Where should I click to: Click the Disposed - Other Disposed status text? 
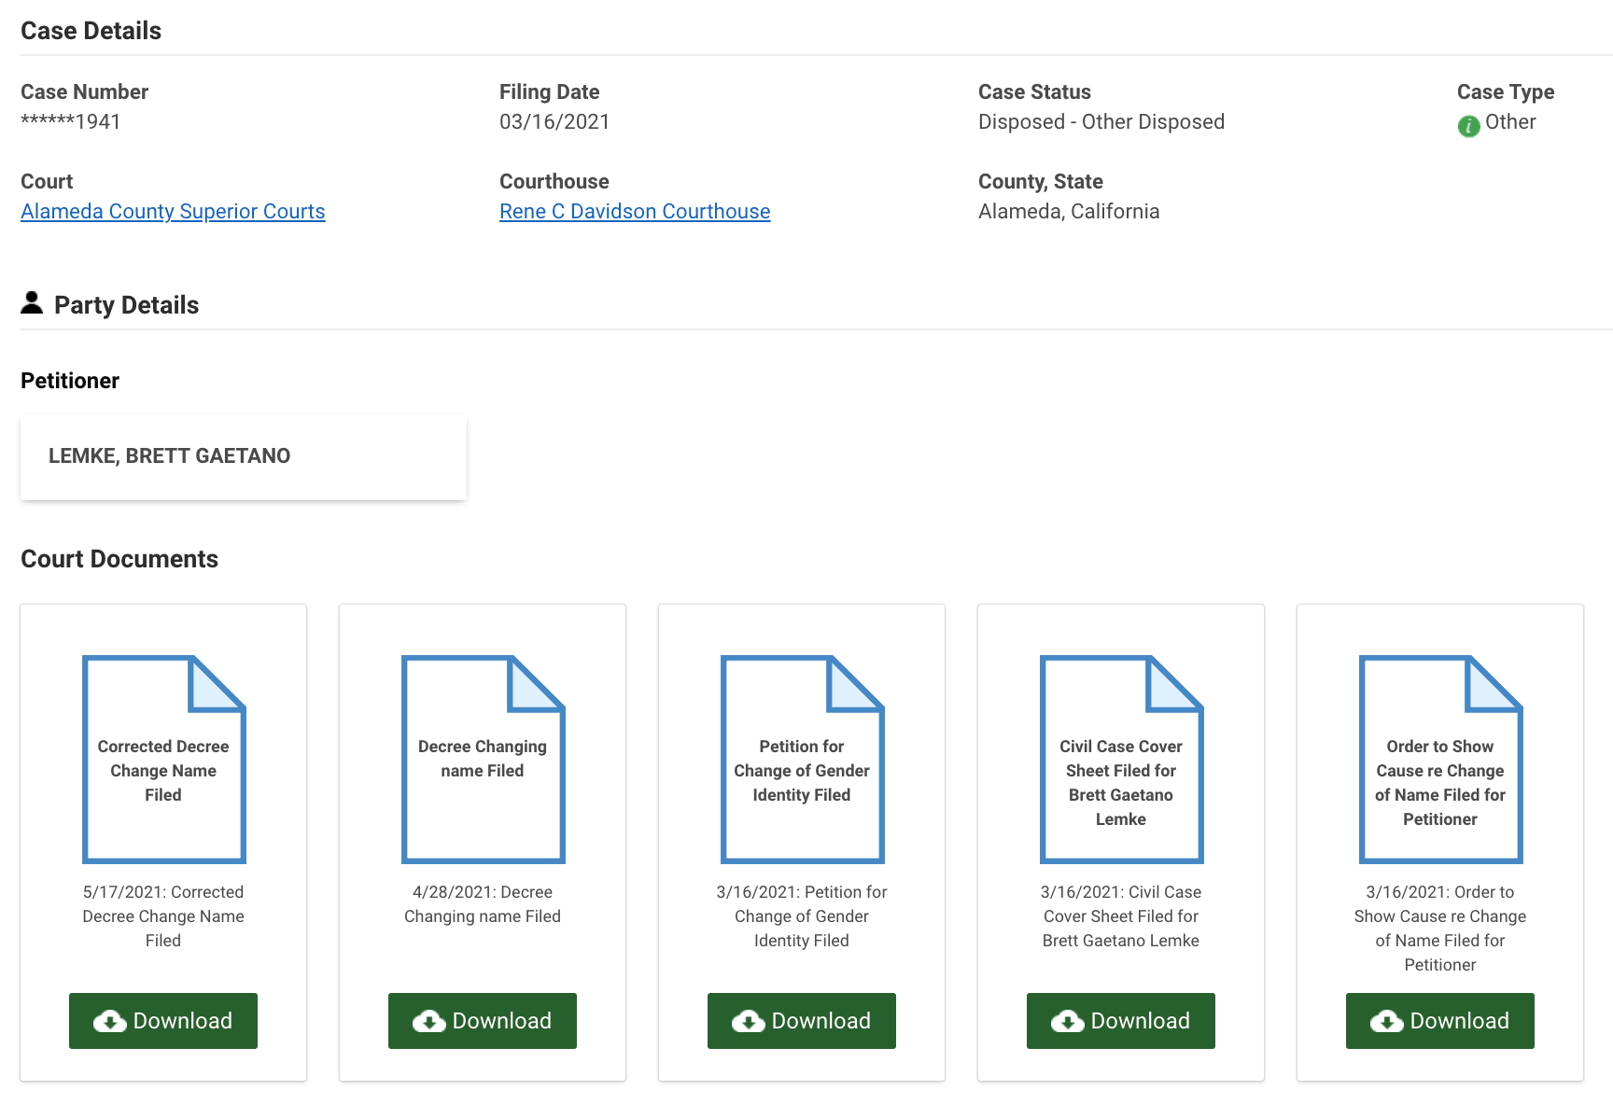point(1101,122)
